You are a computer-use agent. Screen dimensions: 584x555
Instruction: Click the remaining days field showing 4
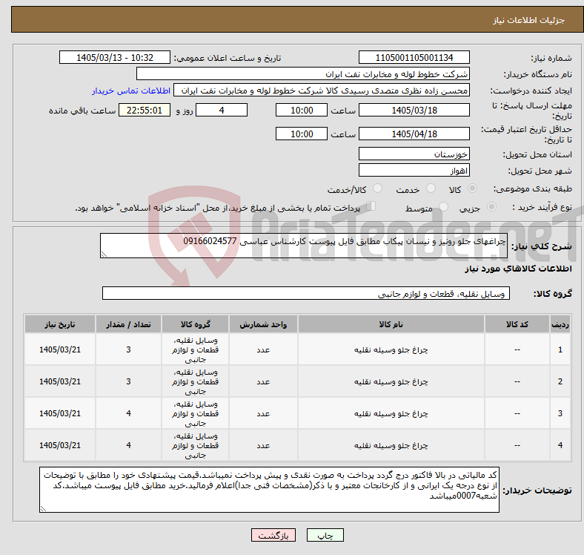(x=222, y=110)
